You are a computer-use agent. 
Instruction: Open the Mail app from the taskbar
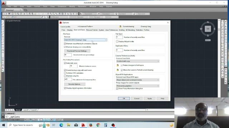point(76,125)
